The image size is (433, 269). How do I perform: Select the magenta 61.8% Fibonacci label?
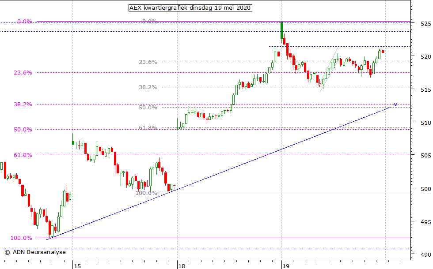pyautogui.click(x=23, y=155)
